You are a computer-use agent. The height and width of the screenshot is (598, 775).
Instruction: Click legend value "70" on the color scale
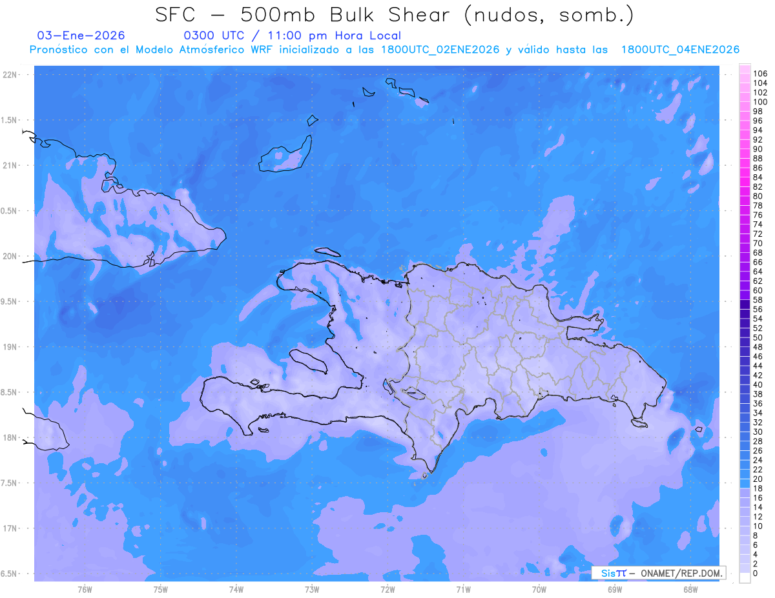[x=758, y=243]
